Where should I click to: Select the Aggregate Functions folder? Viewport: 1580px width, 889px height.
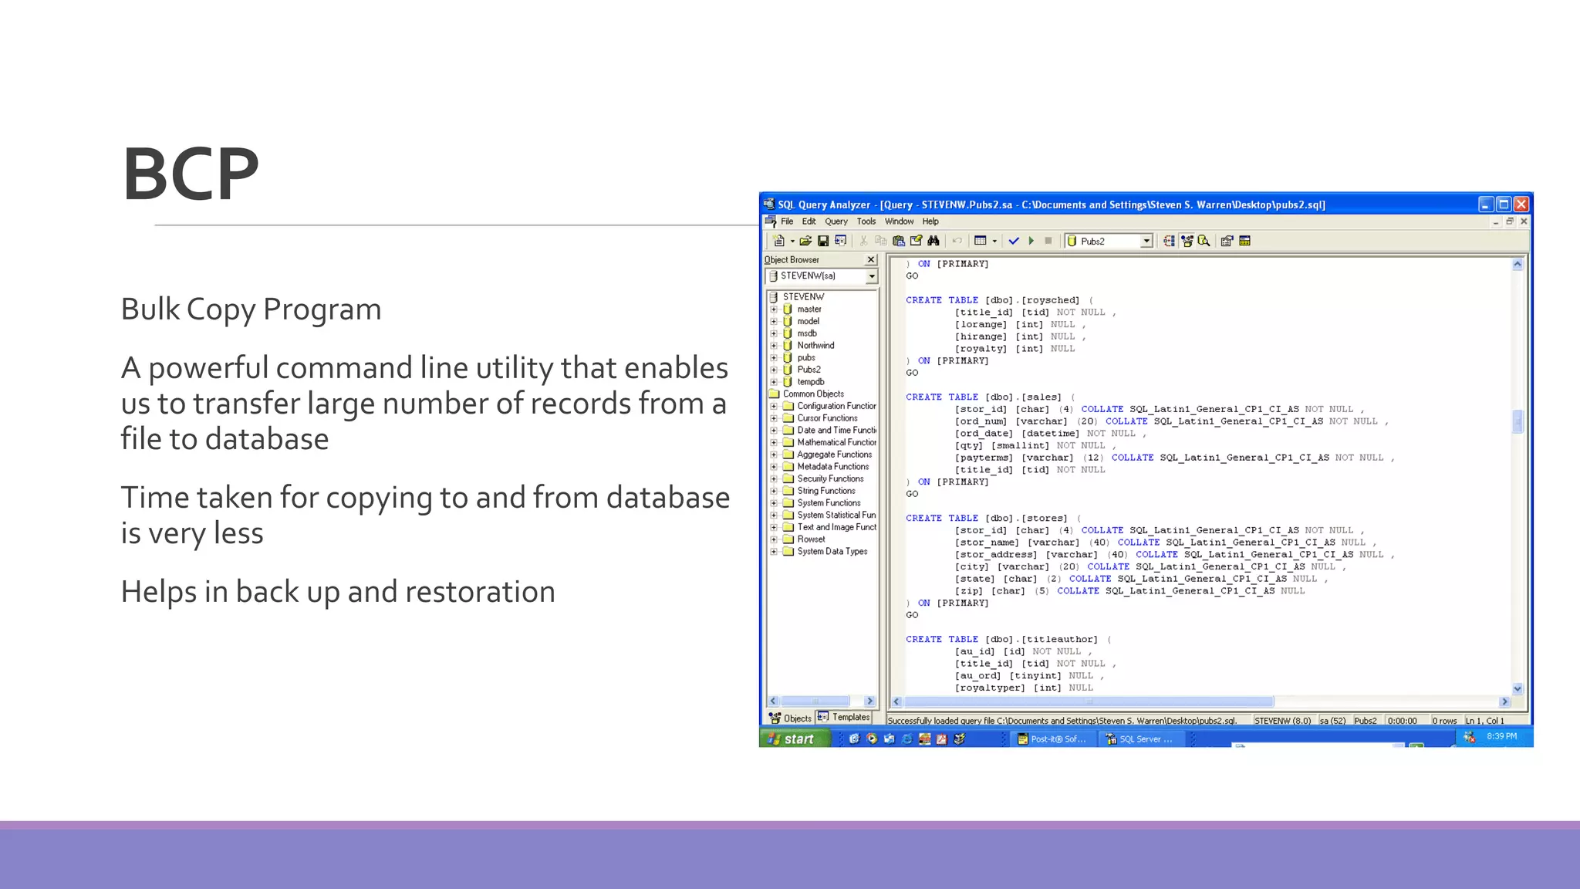click(x=834, y=455)
